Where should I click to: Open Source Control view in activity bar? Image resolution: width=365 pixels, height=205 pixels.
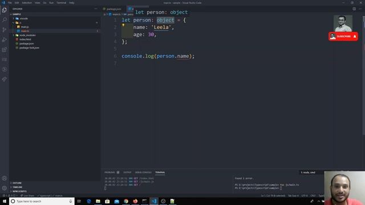[4, 30]
